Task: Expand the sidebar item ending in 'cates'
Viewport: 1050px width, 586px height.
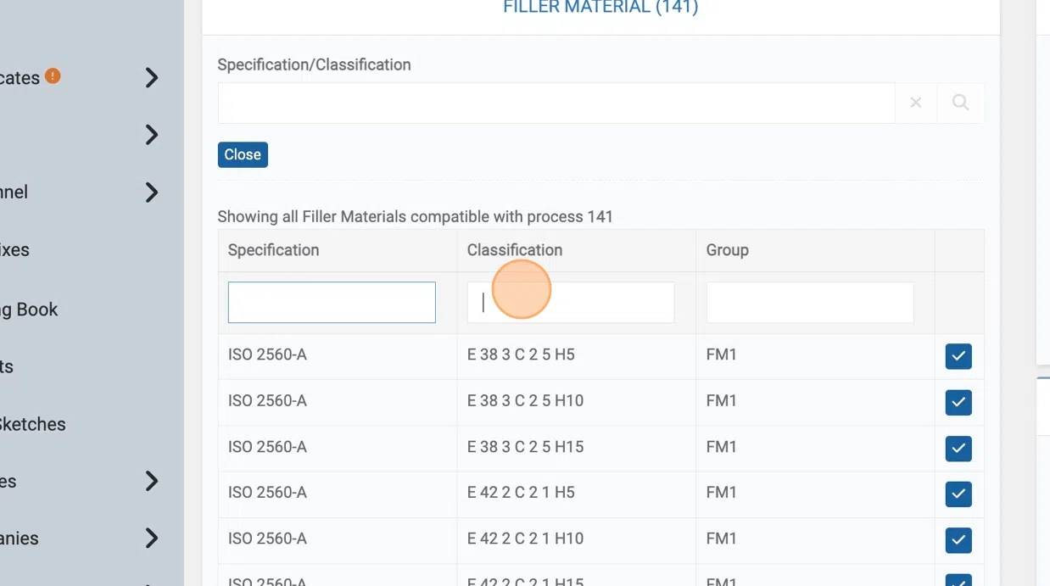Action: pyautogui.click(x=152, y=78)
